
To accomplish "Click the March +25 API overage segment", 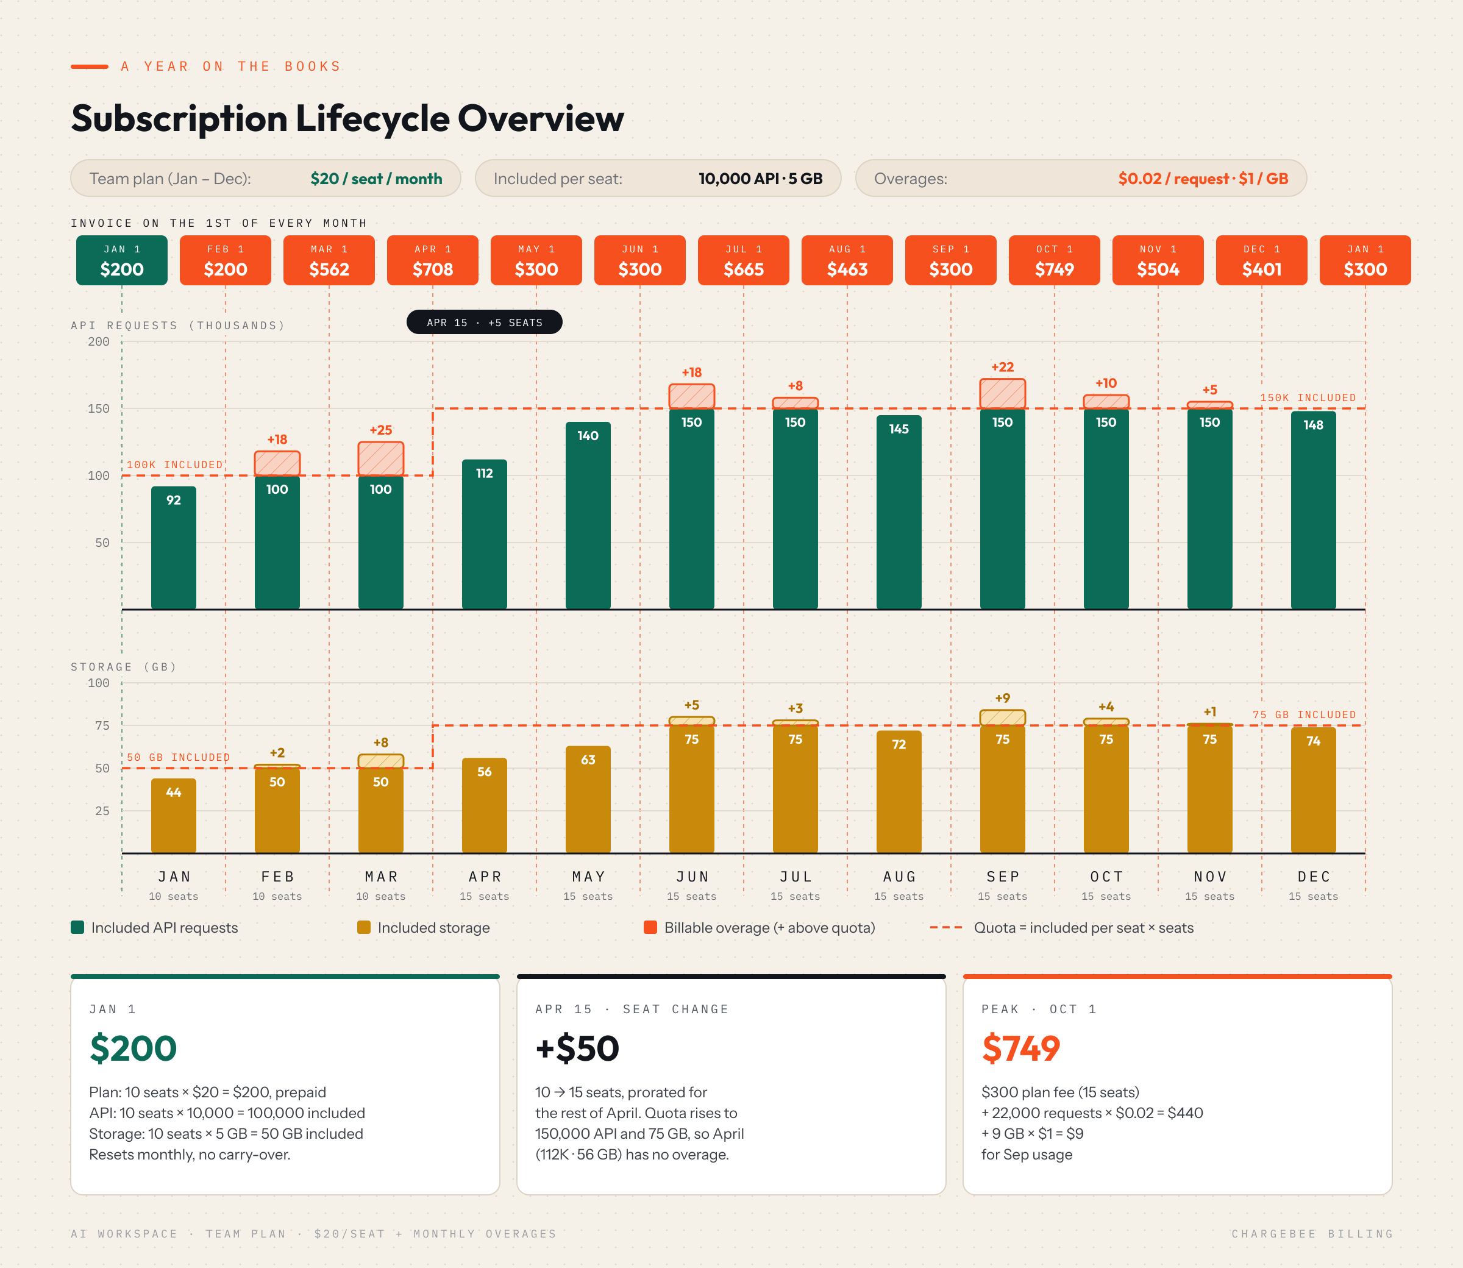I will tap(380, 458).
